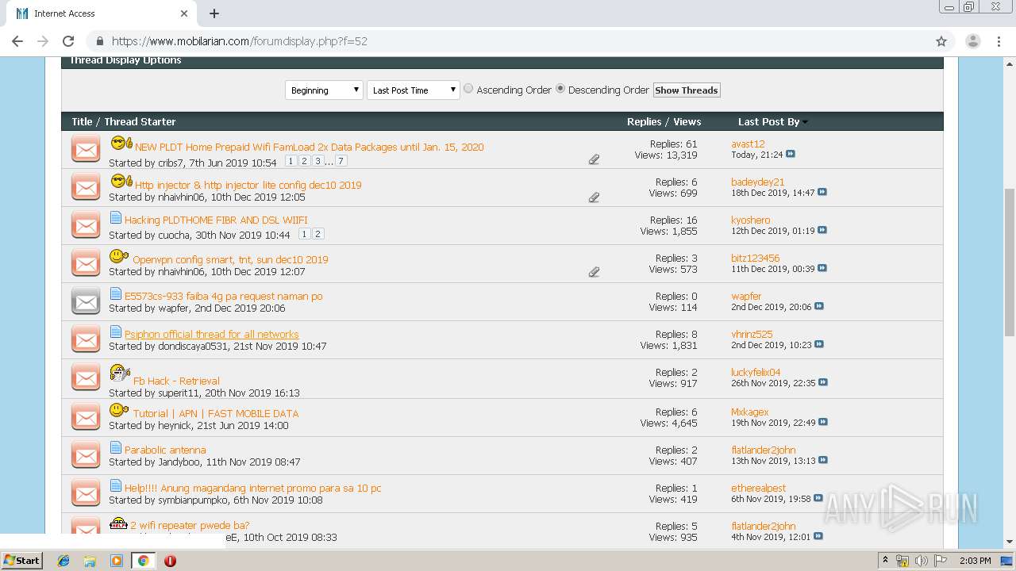Select the Descending Order radio button

click(560, 89)
